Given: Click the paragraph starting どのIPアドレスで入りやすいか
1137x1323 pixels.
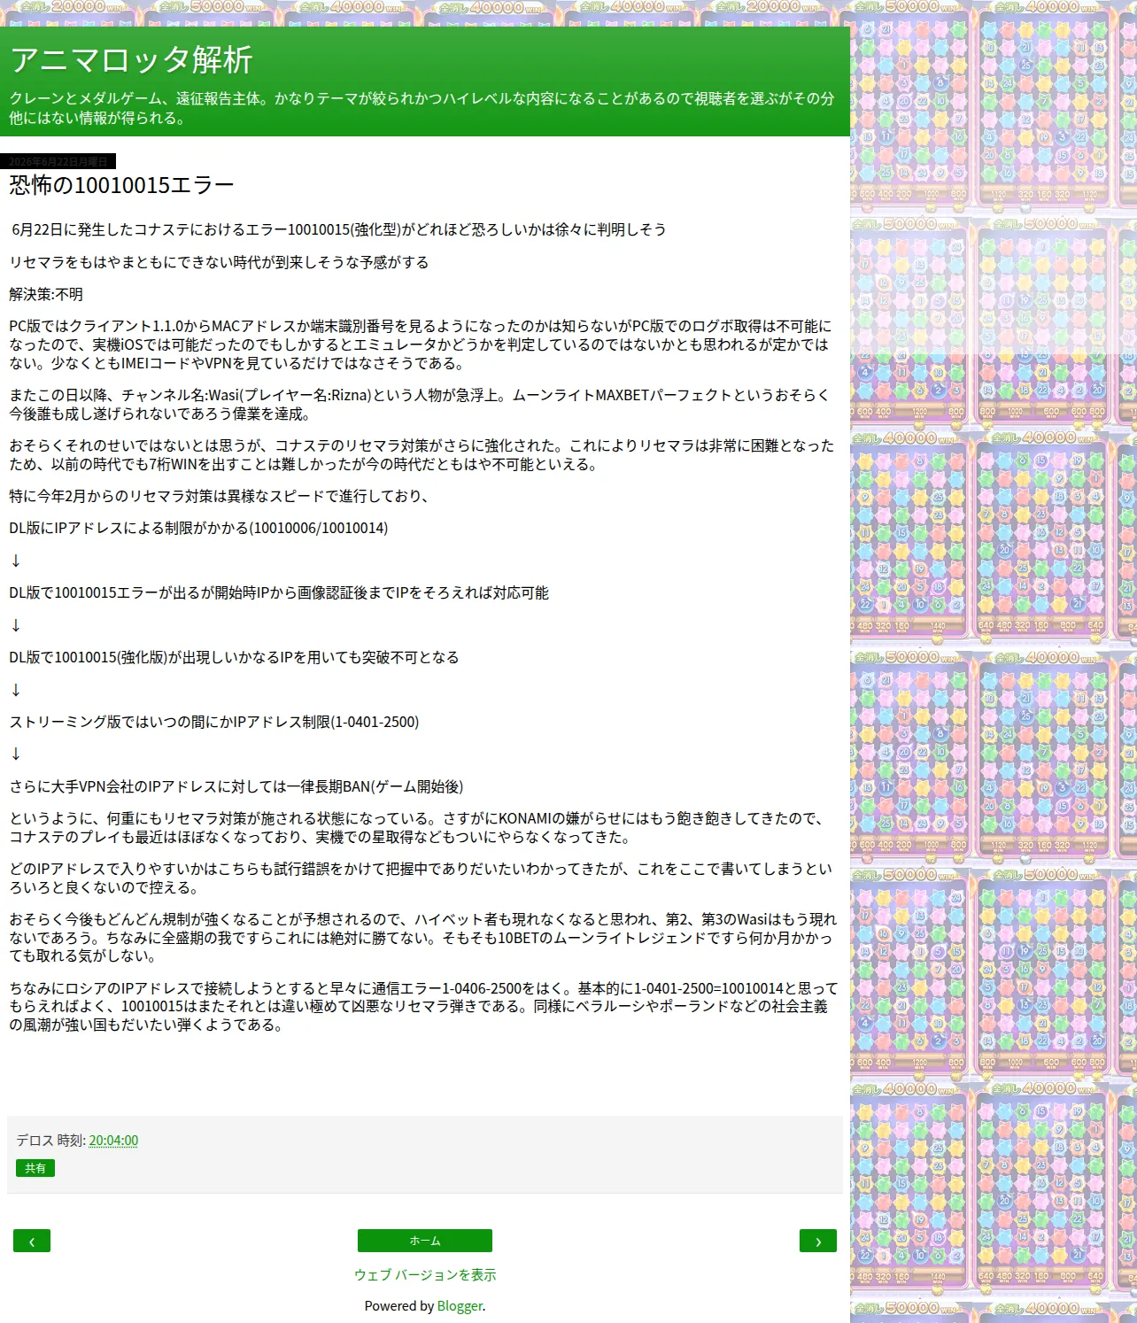Looking at the screenshot, I should (x=421, y=878).
